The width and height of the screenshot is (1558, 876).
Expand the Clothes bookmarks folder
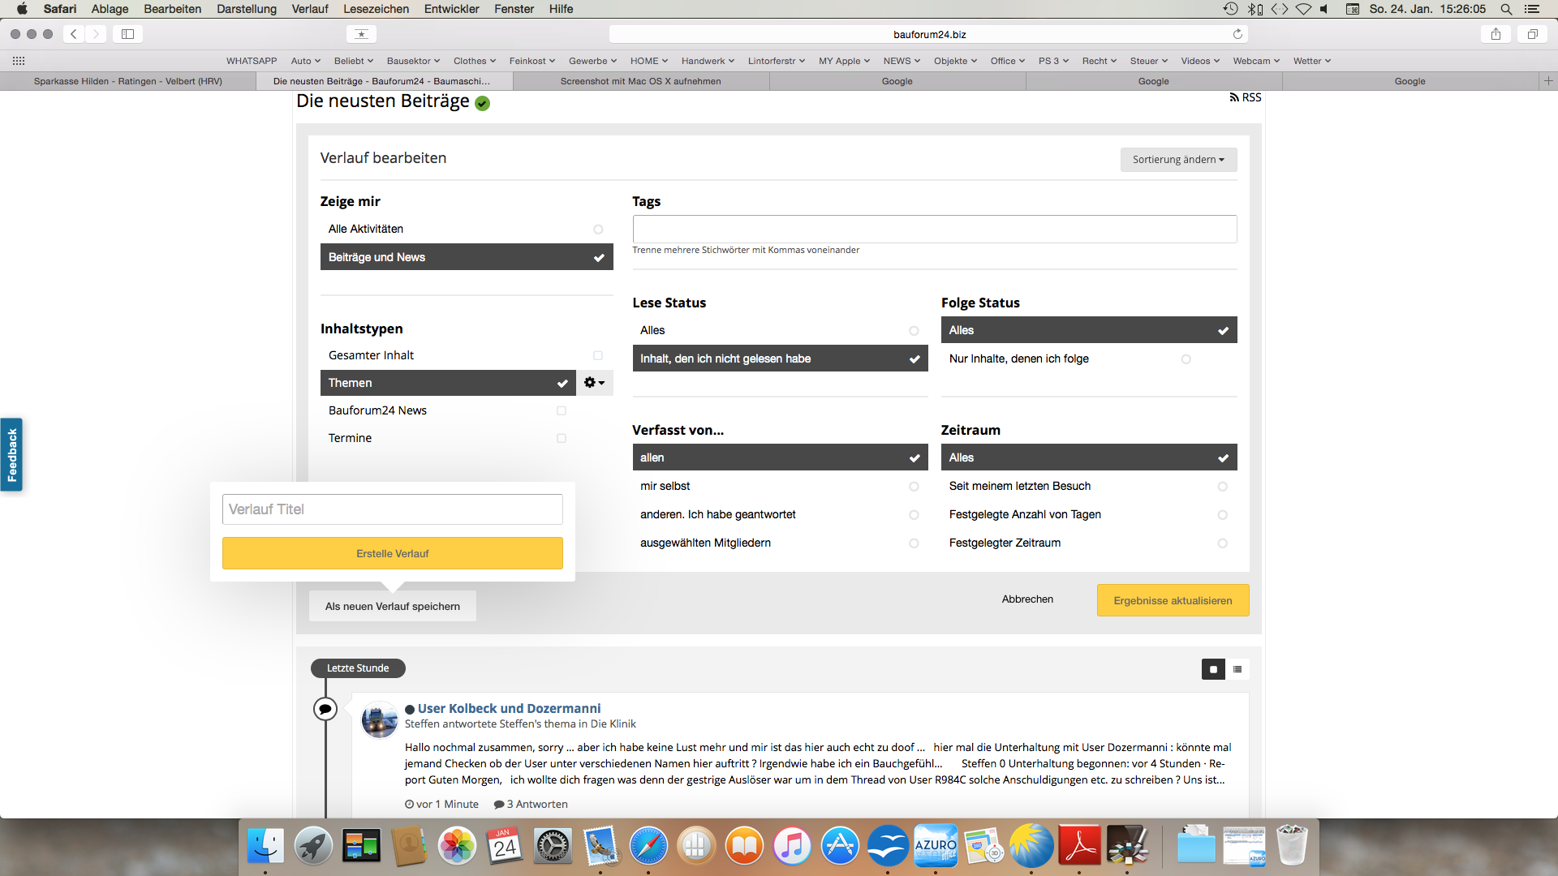(x=475, y=61)
